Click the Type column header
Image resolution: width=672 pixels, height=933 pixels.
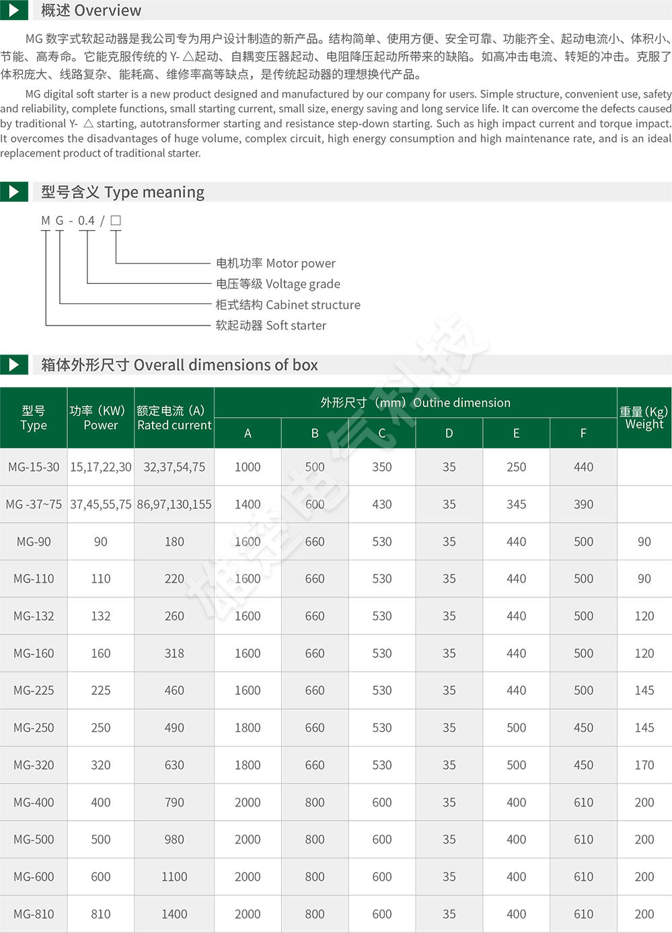tap(34, 418)
